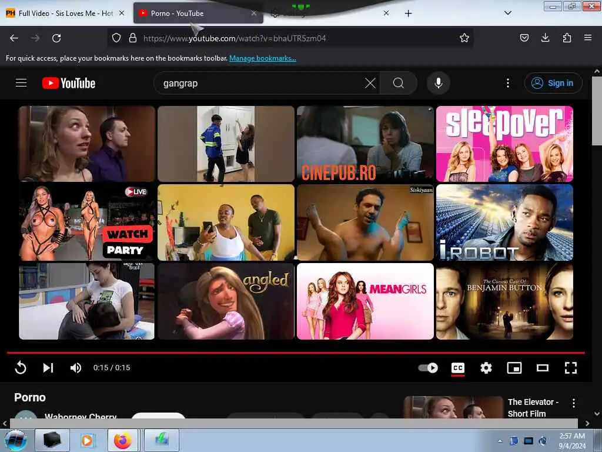Click the Manage bookmarks link
Viewport: 602px width, 452px height.
click(263, 58)
